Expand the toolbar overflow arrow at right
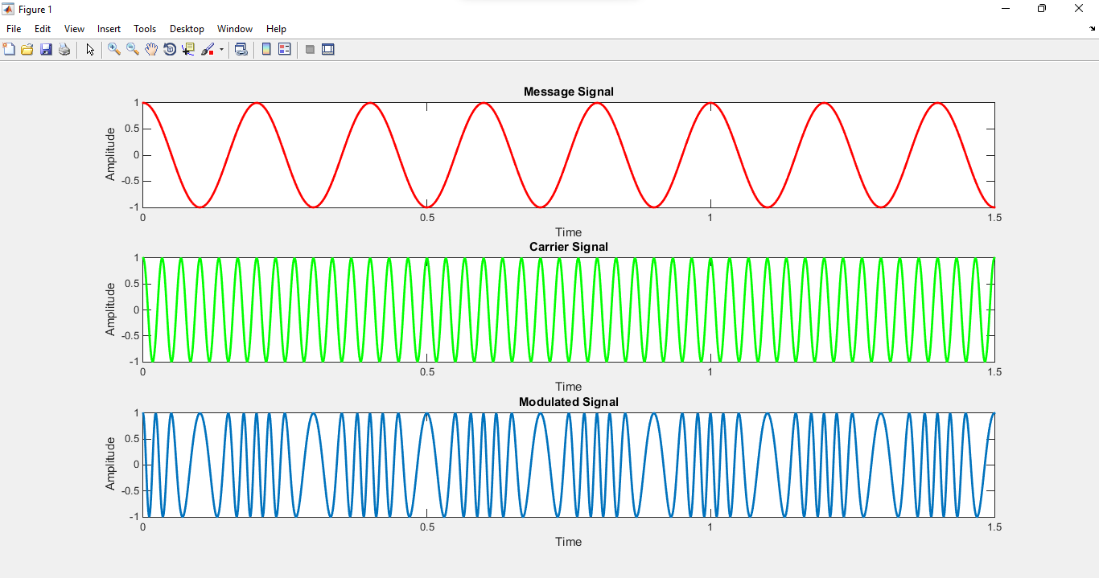Screen dimensions: 1099x578 tap(1093, 29)
